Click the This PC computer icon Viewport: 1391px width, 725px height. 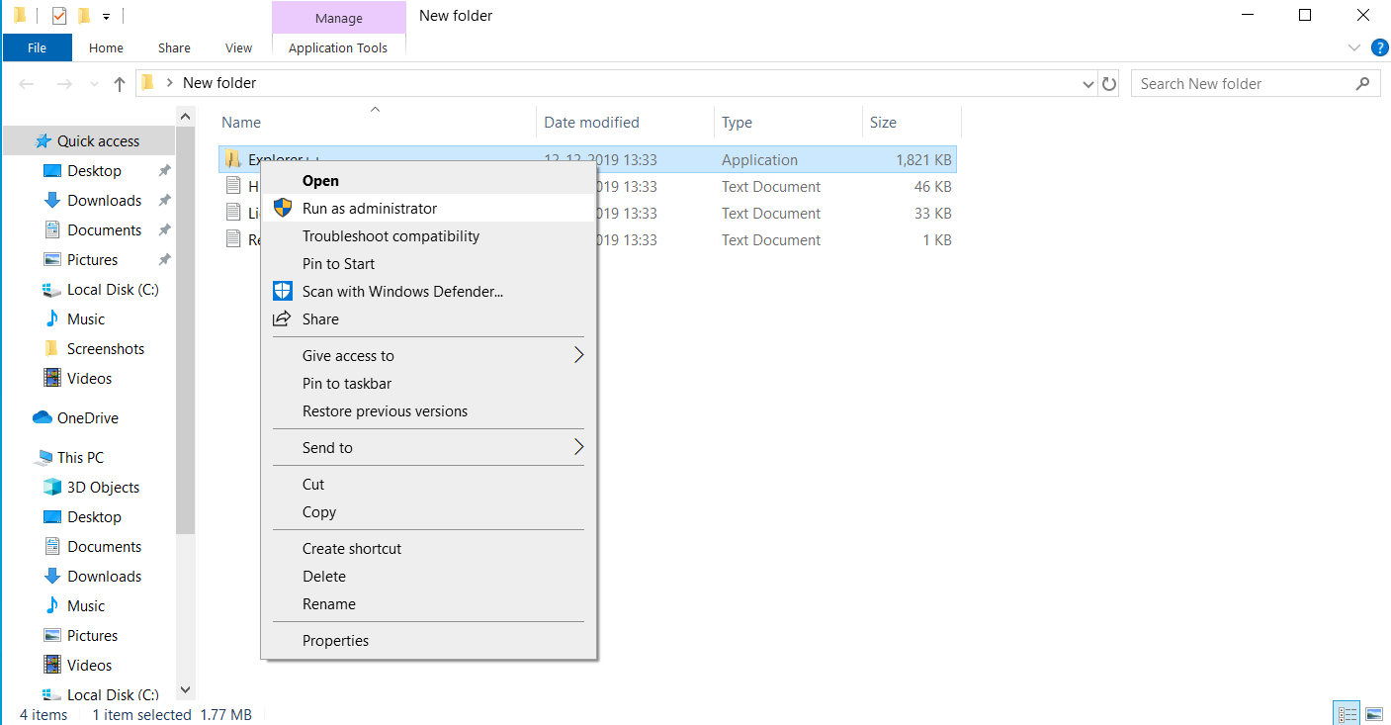point(43,458)
